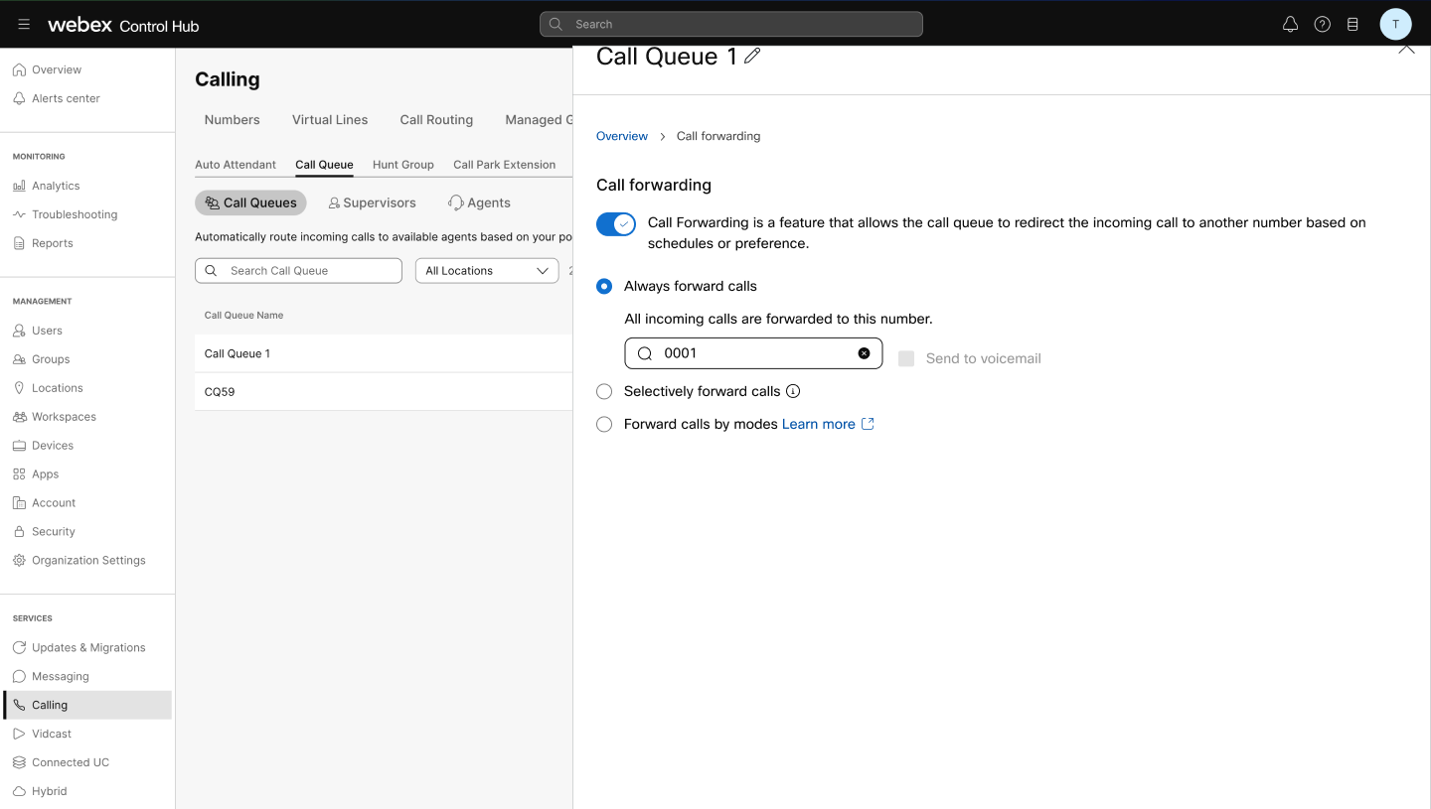The image size is (1431, 809).
Task: Click the webex Control Hub logo
Action: [123, 25]
